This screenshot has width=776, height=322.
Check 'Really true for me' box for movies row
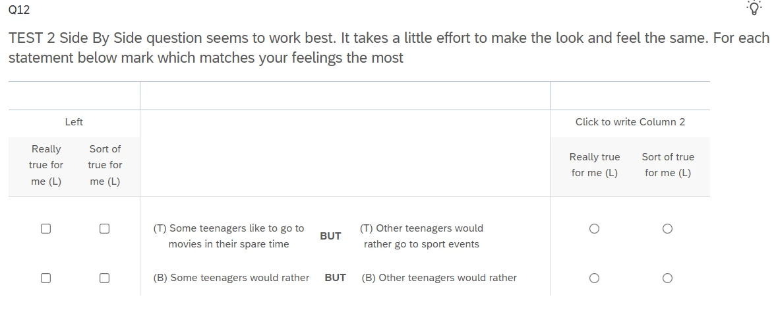coord(45,228)
